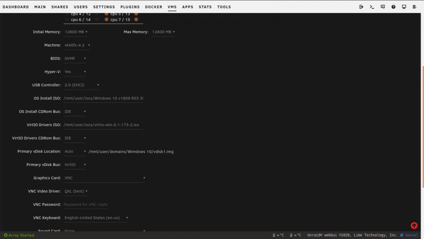Click the first temperature thermometer icon

[x=274, y=235]
